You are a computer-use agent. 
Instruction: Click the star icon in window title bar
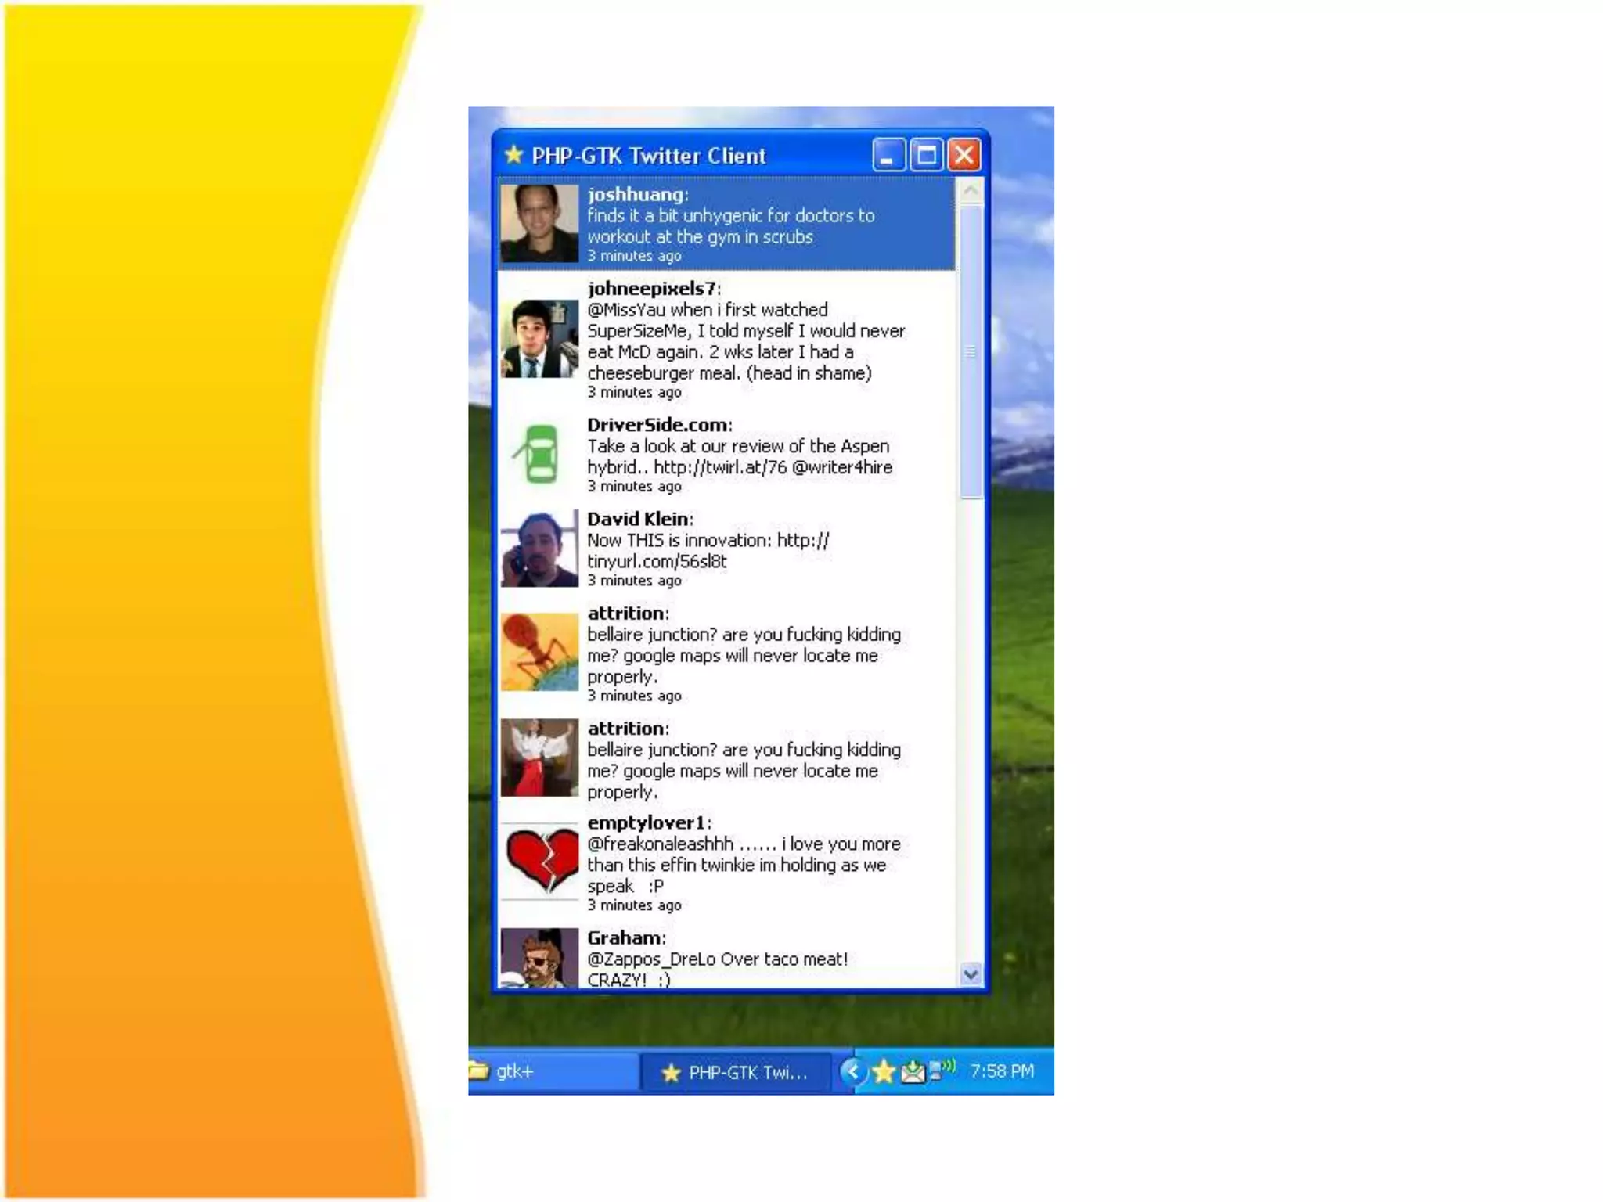(x=513, y=155)
